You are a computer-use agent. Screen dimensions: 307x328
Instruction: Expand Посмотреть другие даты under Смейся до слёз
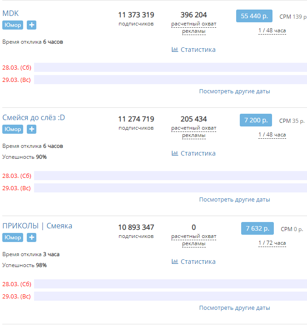click(234, 200)
